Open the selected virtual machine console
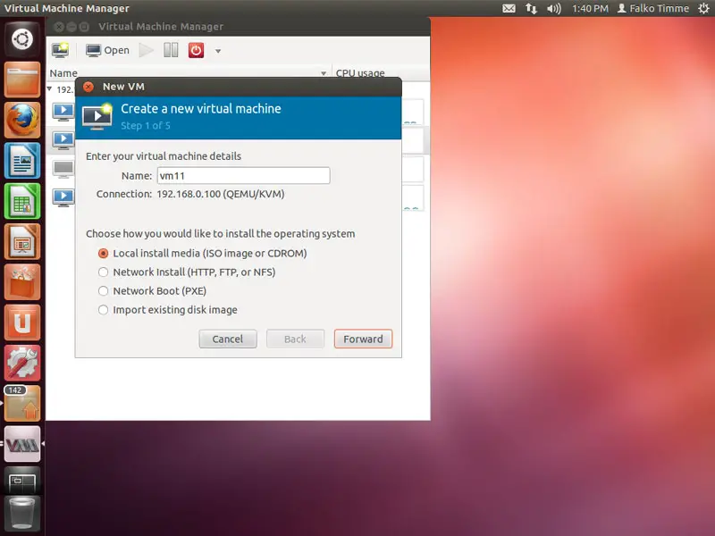715x536 pixels. [x=107, y=50]
